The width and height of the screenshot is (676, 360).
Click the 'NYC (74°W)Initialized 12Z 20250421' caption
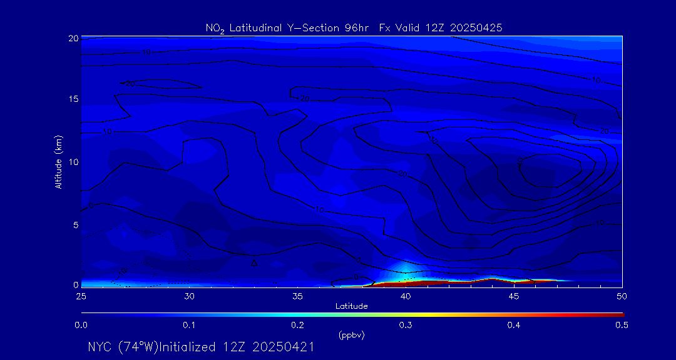200,347
